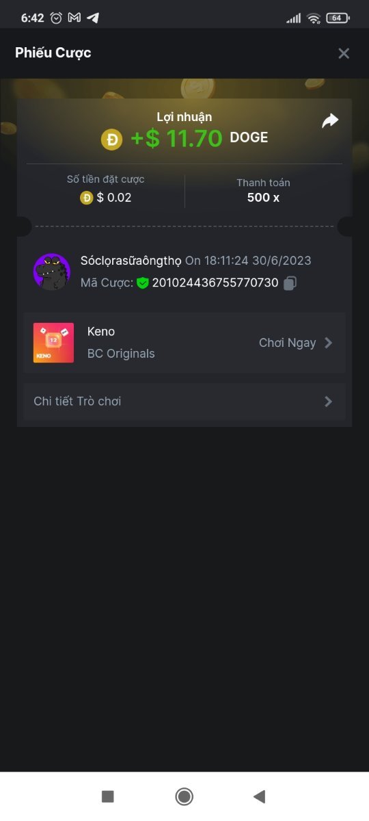Tap the green verified shield icon
Image resolution: width=369 pixels, height=821 pixels.
pos(142,283)
